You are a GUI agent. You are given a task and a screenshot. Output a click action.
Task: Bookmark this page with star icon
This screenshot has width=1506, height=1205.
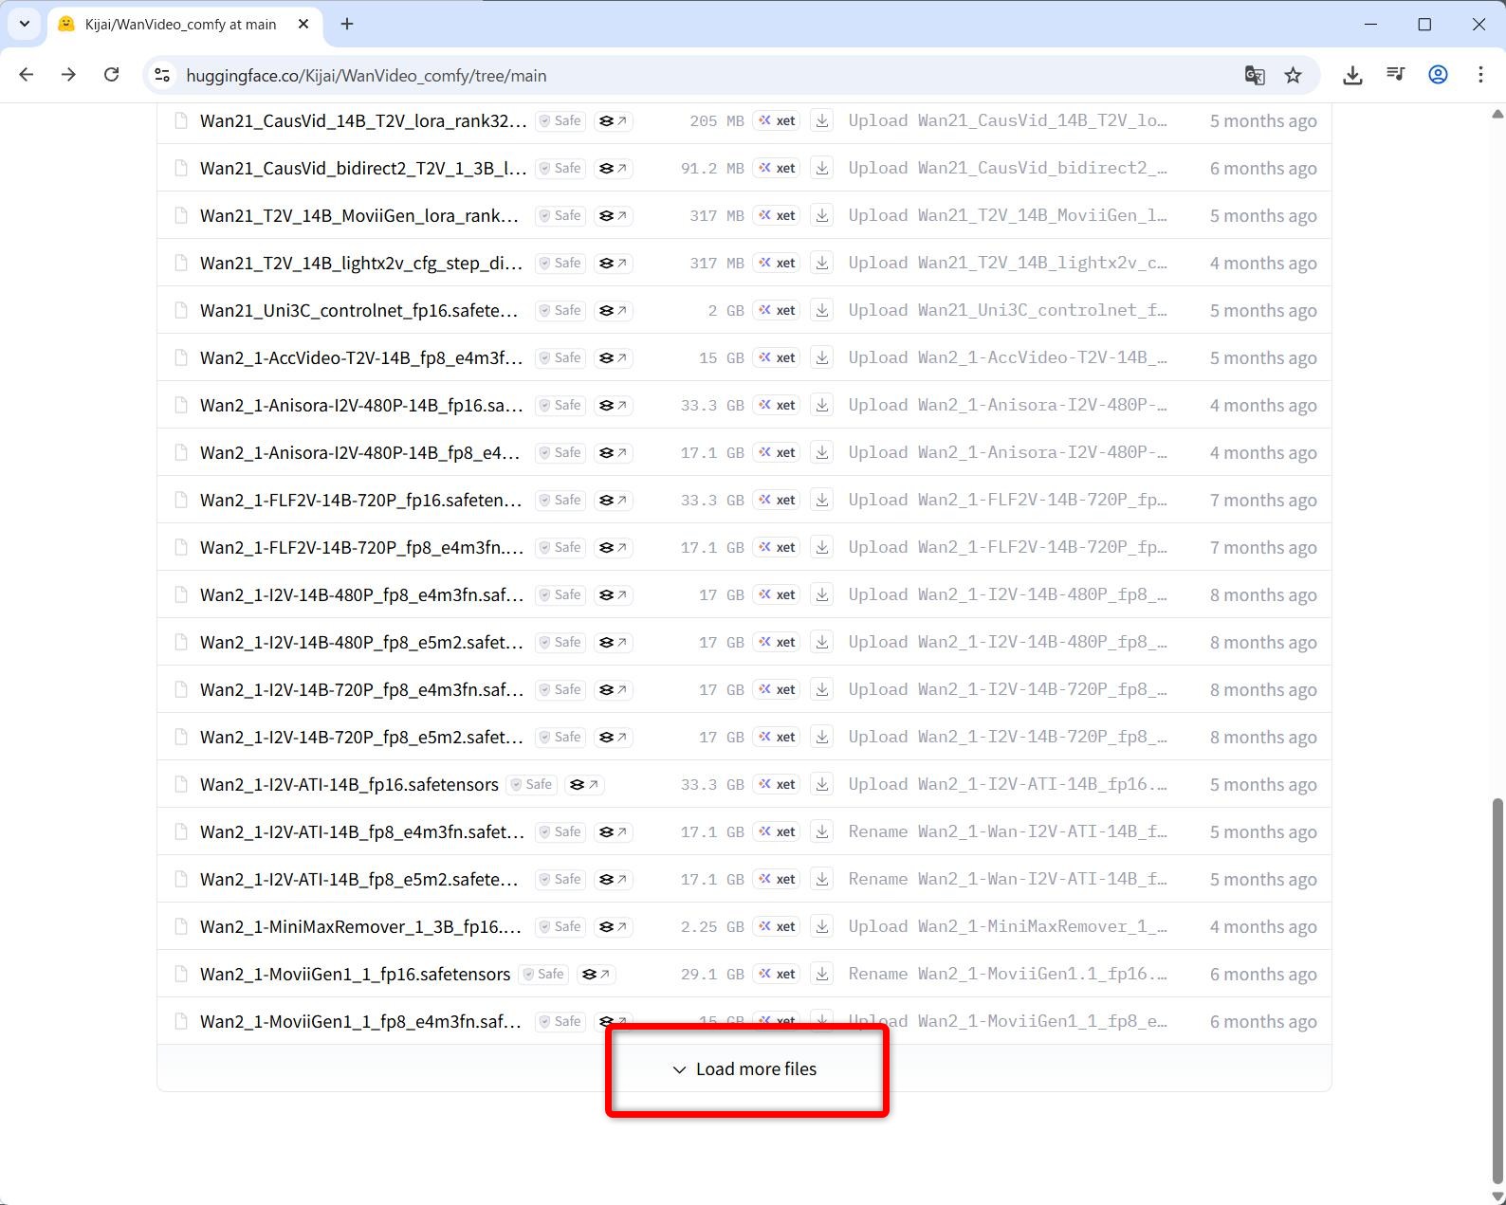[1293, 76]
